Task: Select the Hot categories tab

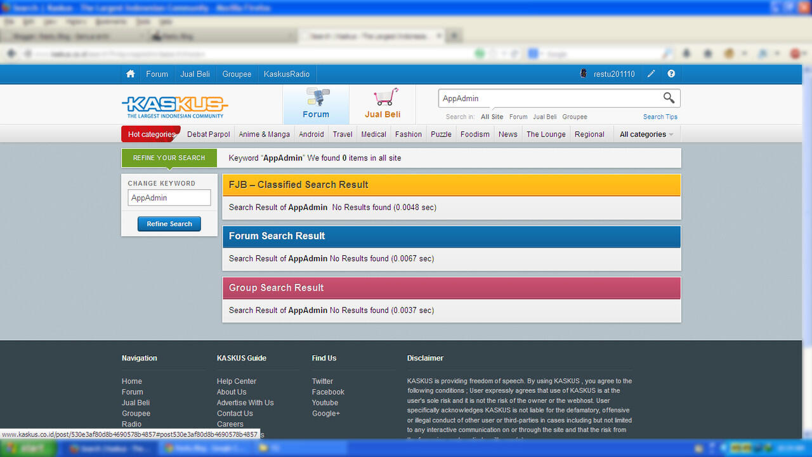Action: tap(151, 135)
